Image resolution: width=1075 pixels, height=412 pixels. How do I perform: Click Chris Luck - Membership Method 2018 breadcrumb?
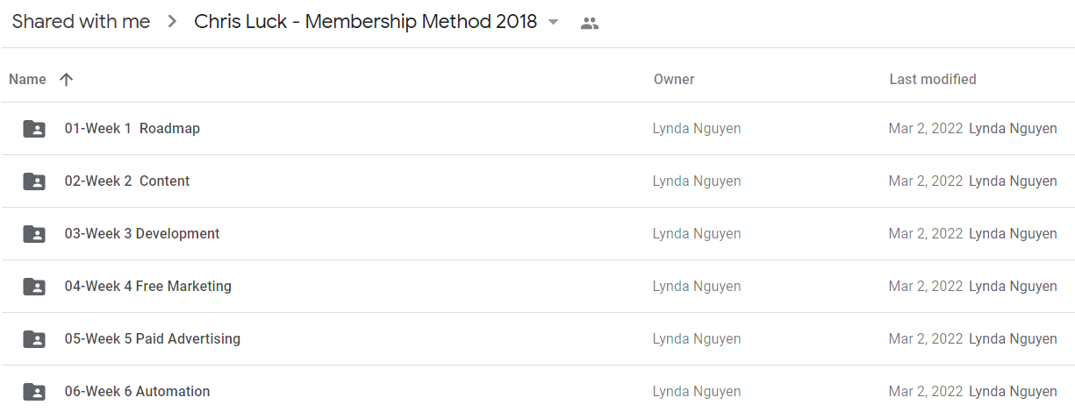click(x=365, y=22)
